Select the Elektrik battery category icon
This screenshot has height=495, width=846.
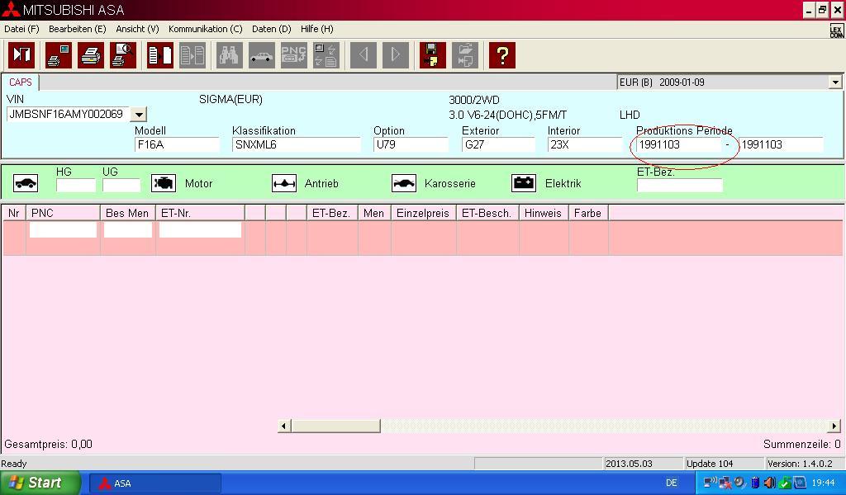[x=524, y=183]
